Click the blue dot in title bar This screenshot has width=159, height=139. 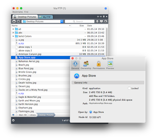106,9
